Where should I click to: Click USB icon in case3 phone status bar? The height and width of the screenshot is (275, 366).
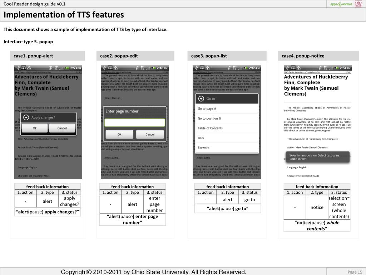point(196,68)
